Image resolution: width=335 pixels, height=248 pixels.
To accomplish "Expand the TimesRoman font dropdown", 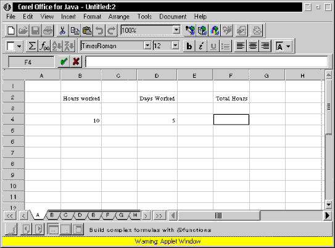I will pyautogui.click(x=147, y=46).
